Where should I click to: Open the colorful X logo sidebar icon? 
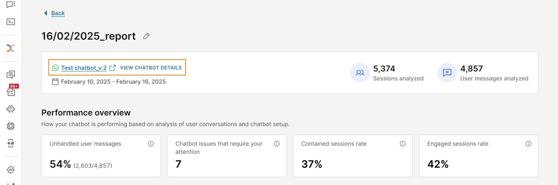[x=11, y=48]
